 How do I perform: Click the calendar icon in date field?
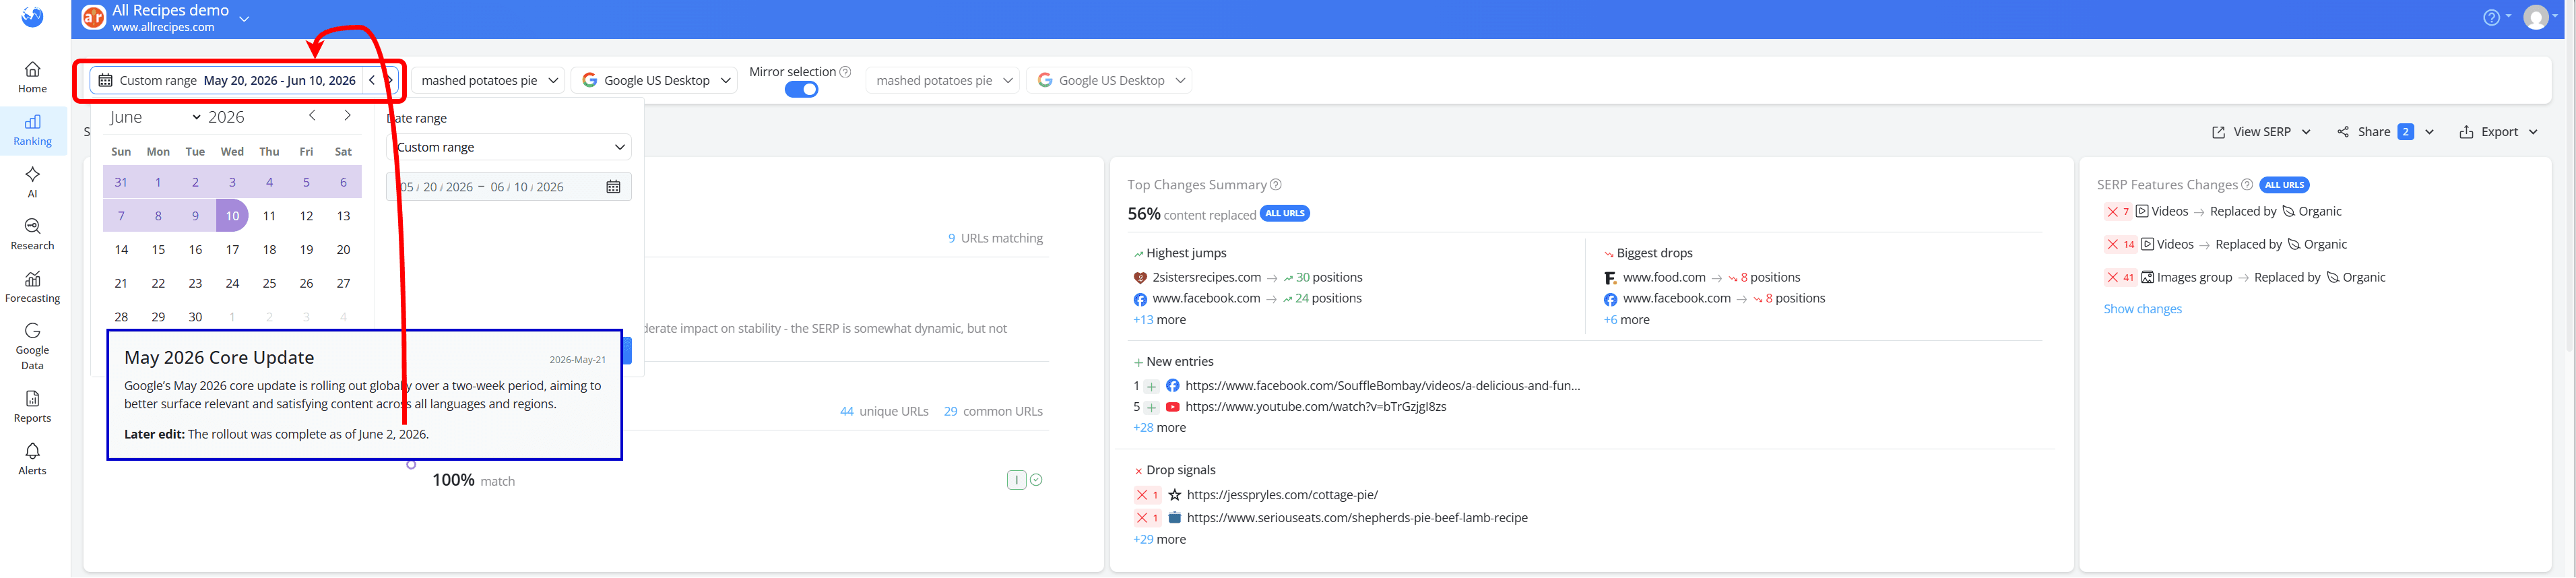coord(613,187)
